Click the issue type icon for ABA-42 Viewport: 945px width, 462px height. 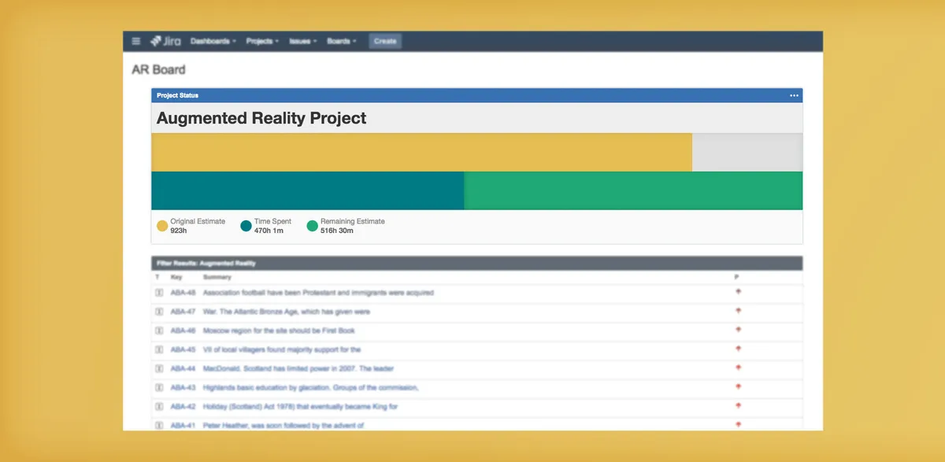(x=158, y=406)
